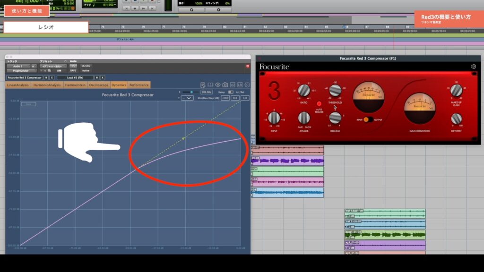Switch to the Hammerstein tab
484x272 pixels.
[x=75, y=85]
